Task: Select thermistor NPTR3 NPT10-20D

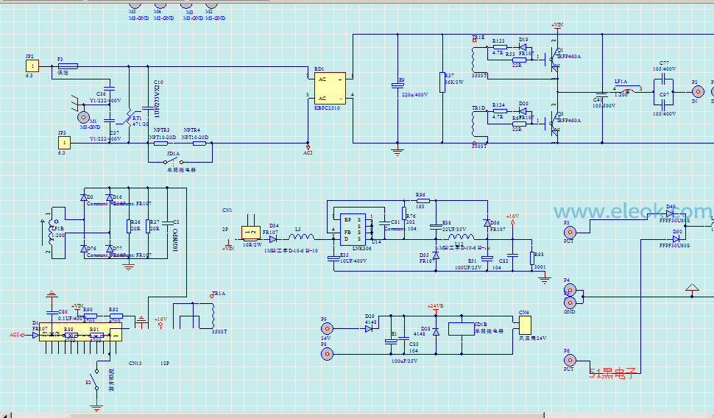Action: (160, 143)
